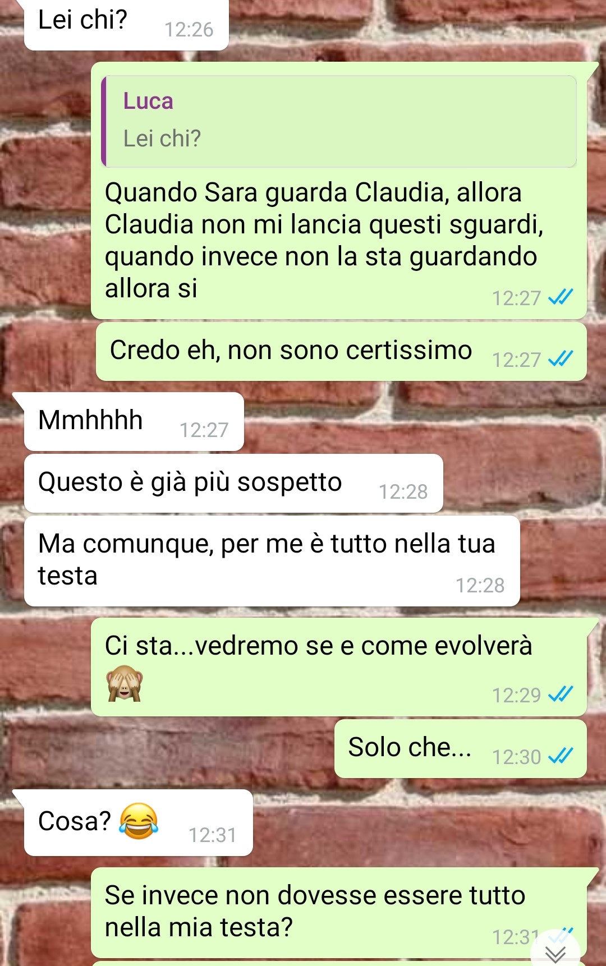The image size is (606, 966).
Task: Tap read ticks on 'Credo eh' message
Action: pos(561,359)
